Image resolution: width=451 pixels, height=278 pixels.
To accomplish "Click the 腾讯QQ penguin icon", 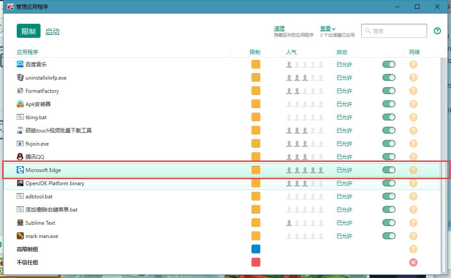I will coord(20,157).
